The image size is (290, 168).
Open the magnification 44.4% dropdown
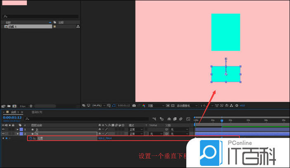click(97, 105)
